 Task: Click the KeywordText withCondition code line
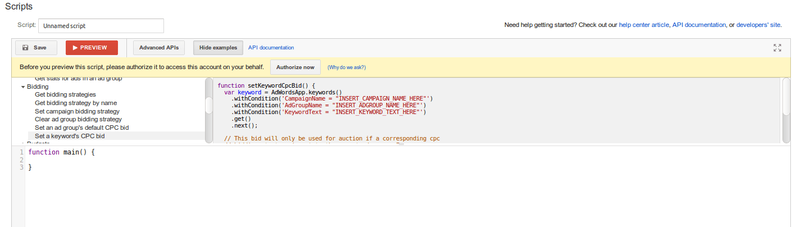[329, 112]
